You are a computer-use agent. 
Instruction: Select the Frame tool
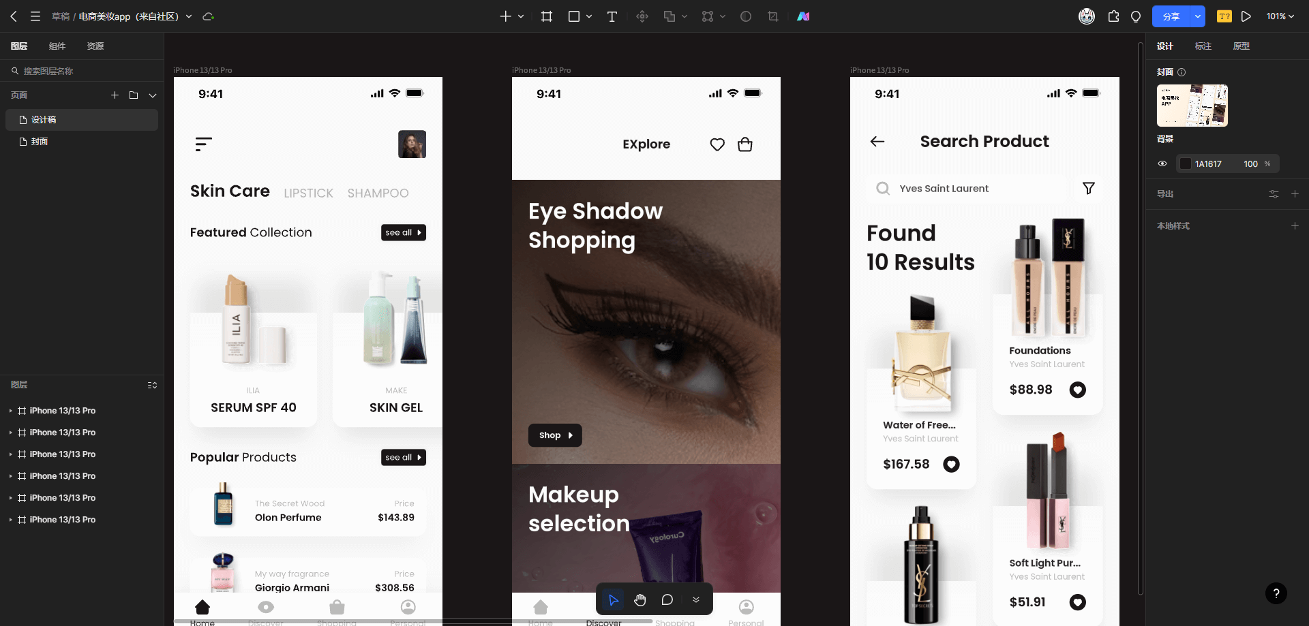coord(547,16)
